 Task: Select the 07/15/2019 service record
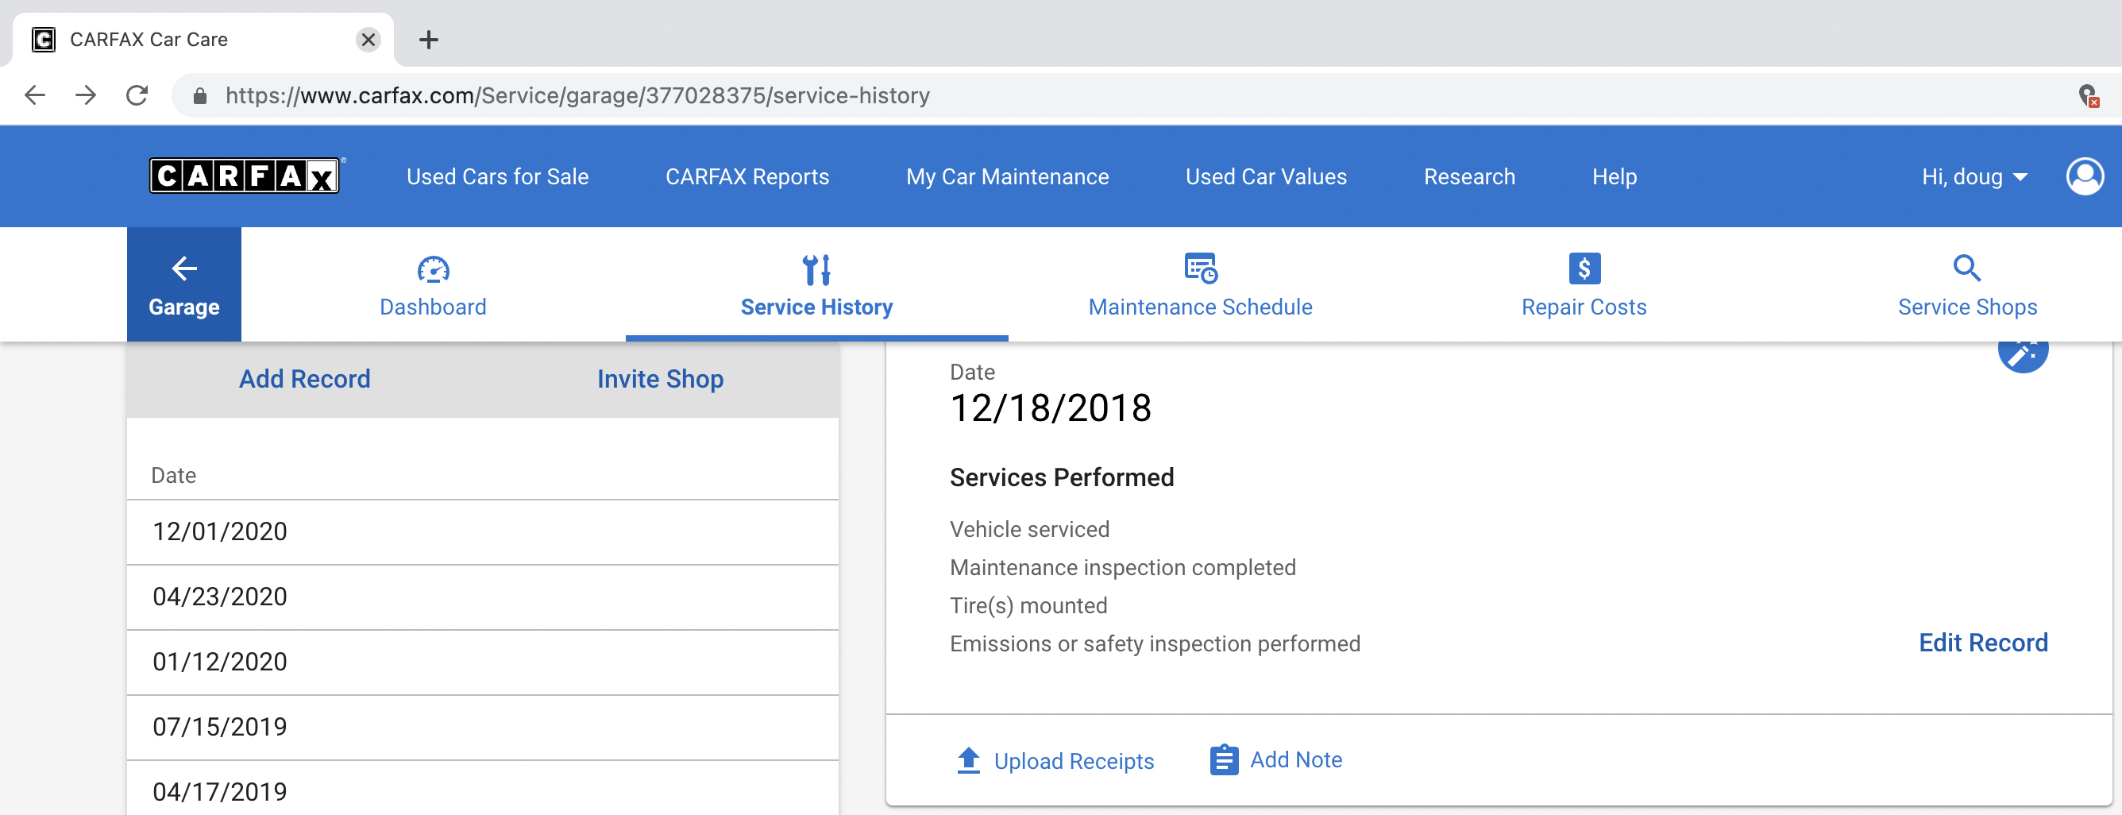[483, 727]
